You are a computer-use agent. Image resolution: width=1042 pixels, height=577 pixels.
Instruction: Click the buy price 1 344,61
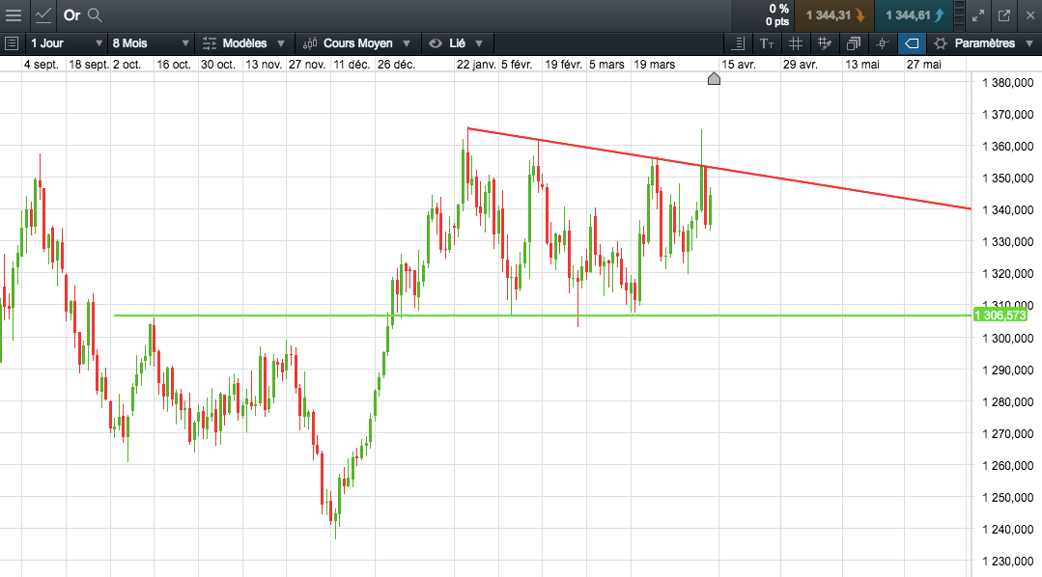point(914,15)
